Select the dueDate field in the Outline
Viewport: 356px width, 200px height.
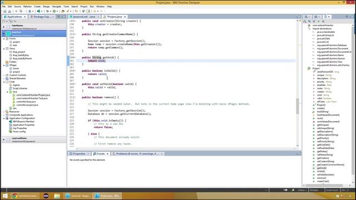[x=324, y=85]
